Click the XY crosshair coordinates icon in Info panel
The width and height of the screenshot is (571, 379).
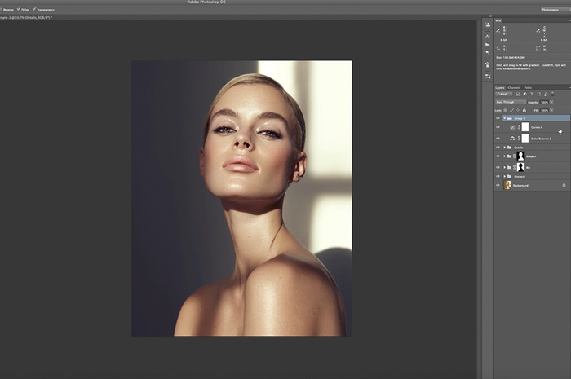pos(498,48)
